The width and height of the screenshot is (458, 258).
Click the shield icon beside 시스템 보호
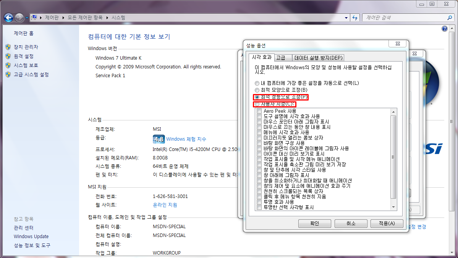click(8, 65)
